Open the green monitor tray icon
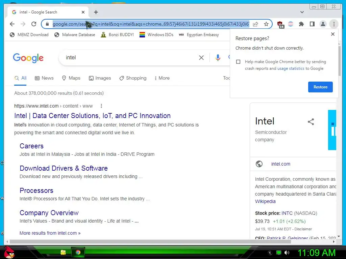Viewport: 346px width, 259px height. click(x=279, y=253)
